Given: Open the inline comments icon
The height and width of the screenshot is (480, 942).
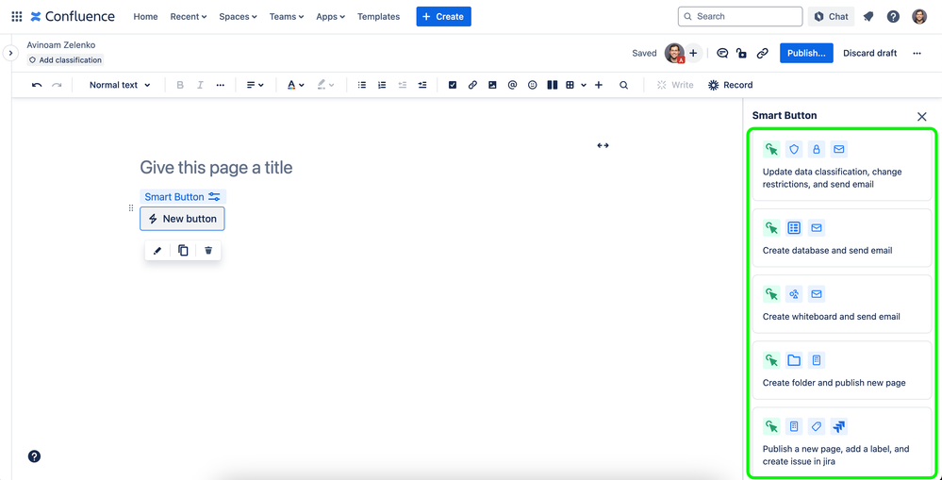Looking at the screenshot, I should pos(722,53).
